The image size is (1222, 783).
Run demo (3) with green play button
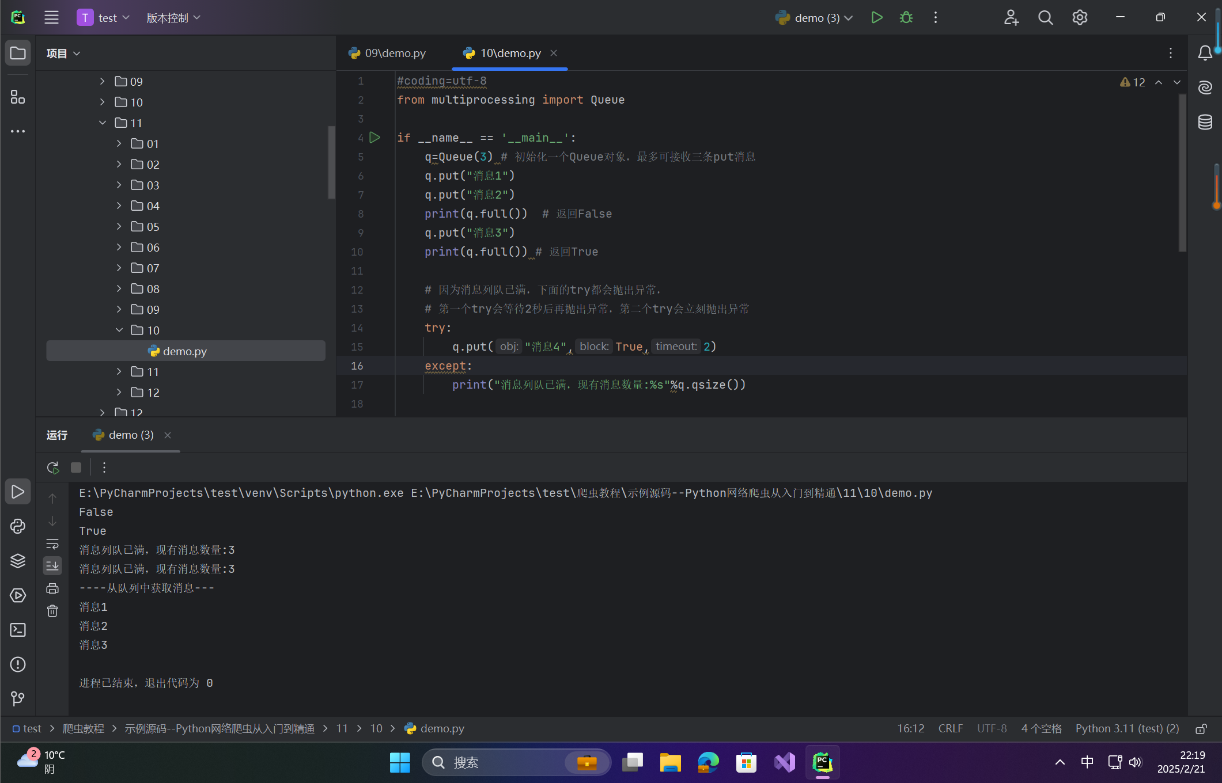click(876, 18)
